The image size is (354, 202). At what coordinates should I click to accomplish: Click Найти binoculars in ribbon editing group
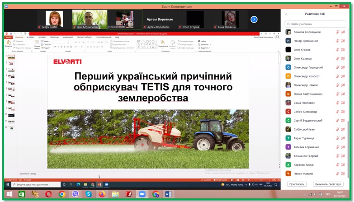coord(199,41)
